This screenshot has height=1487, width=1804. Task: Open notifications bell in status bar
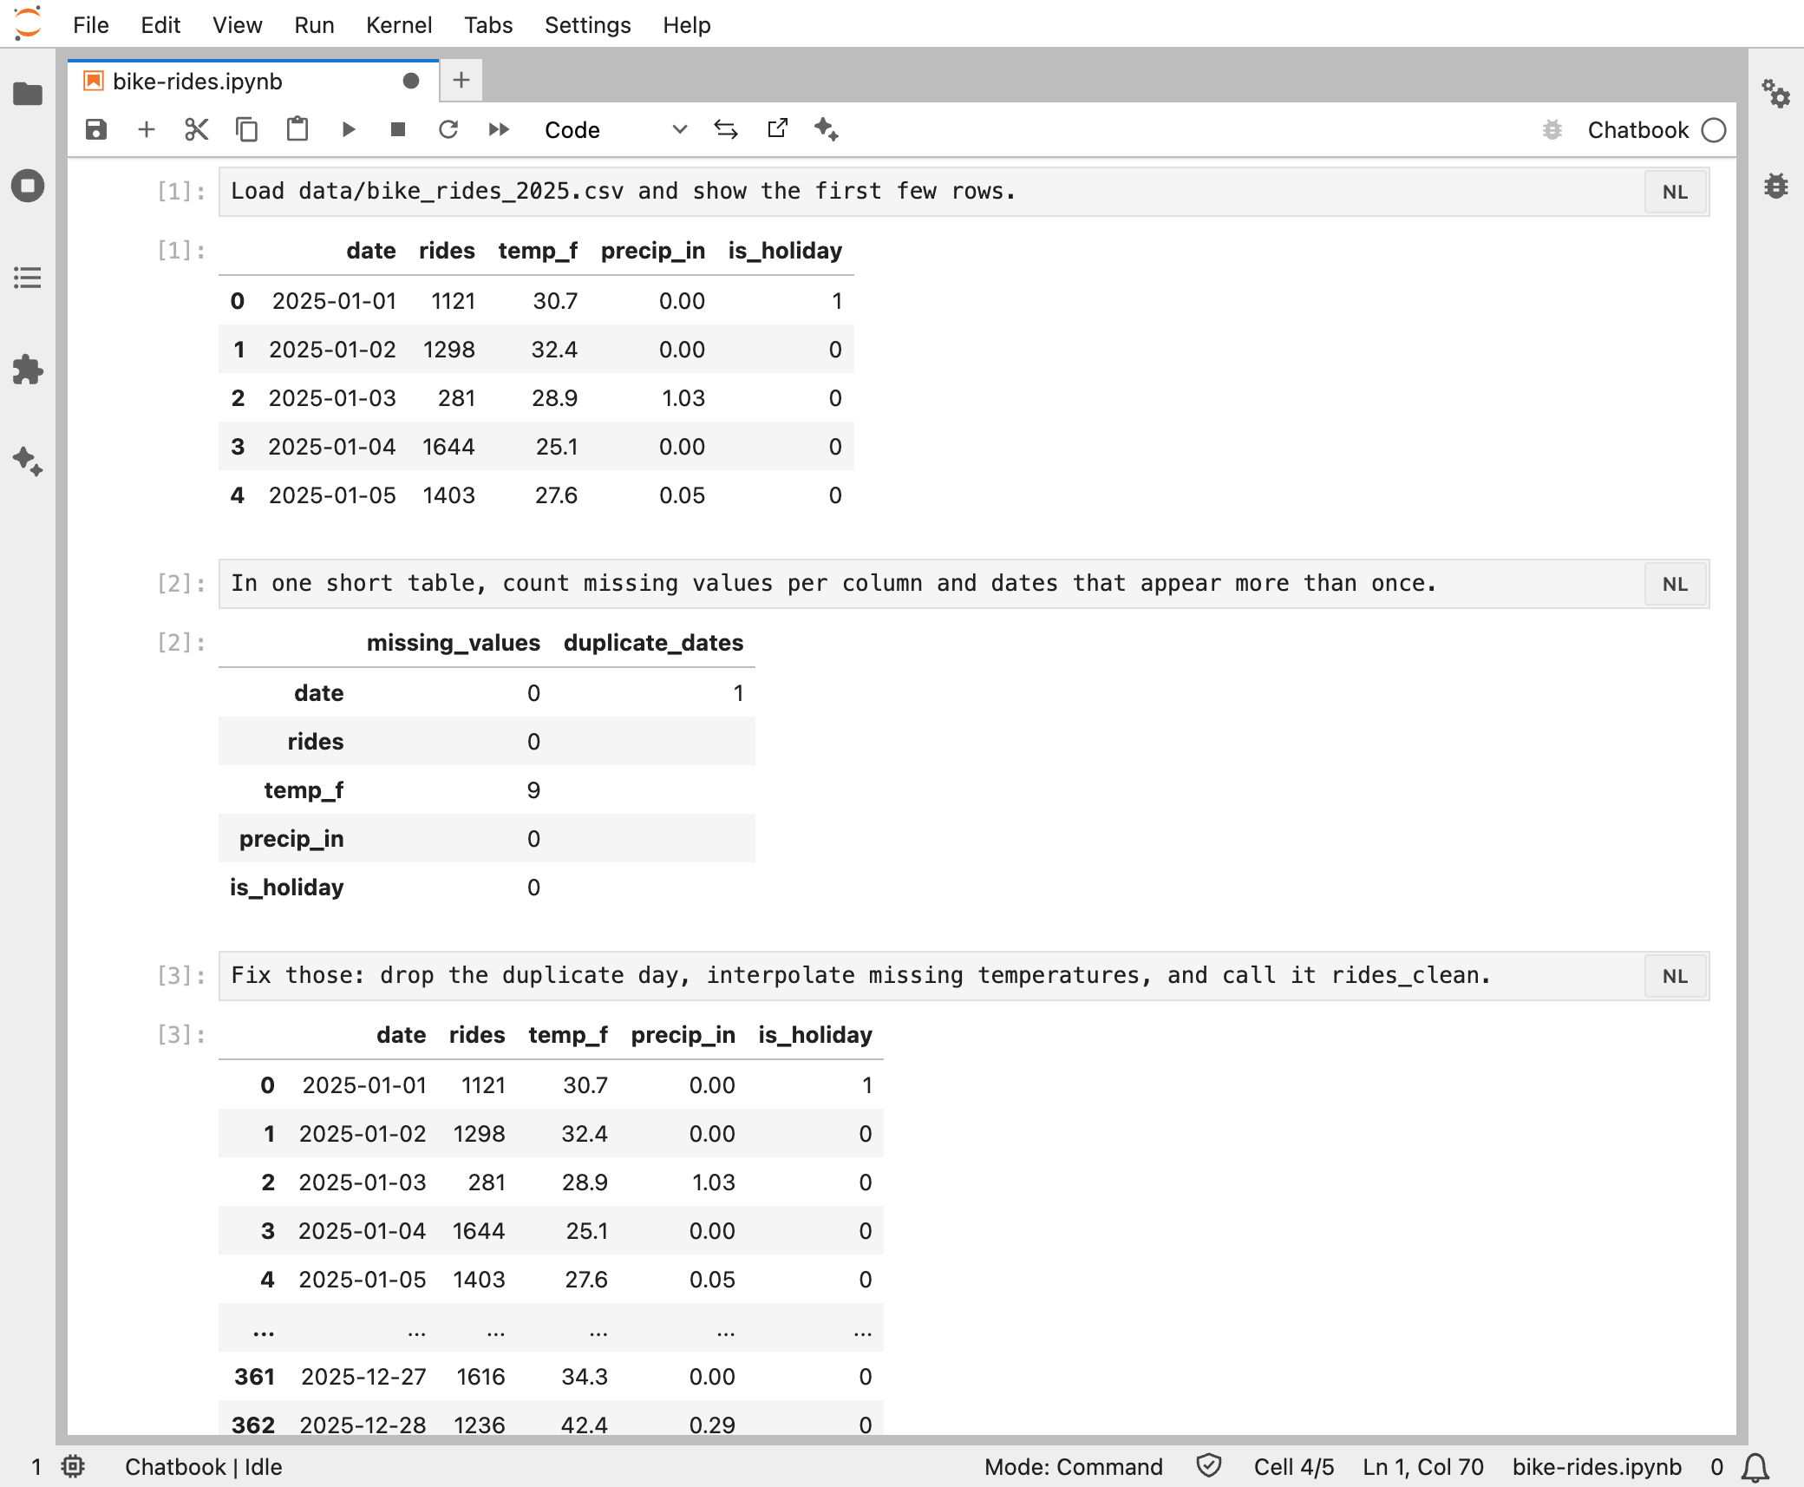point(1755,1467)
